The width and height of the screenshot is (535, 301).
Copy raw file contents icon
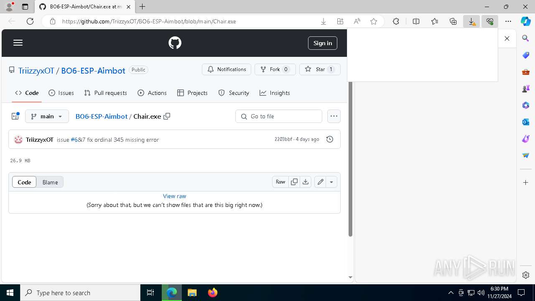pyautogui.click(x=294, y=182)
